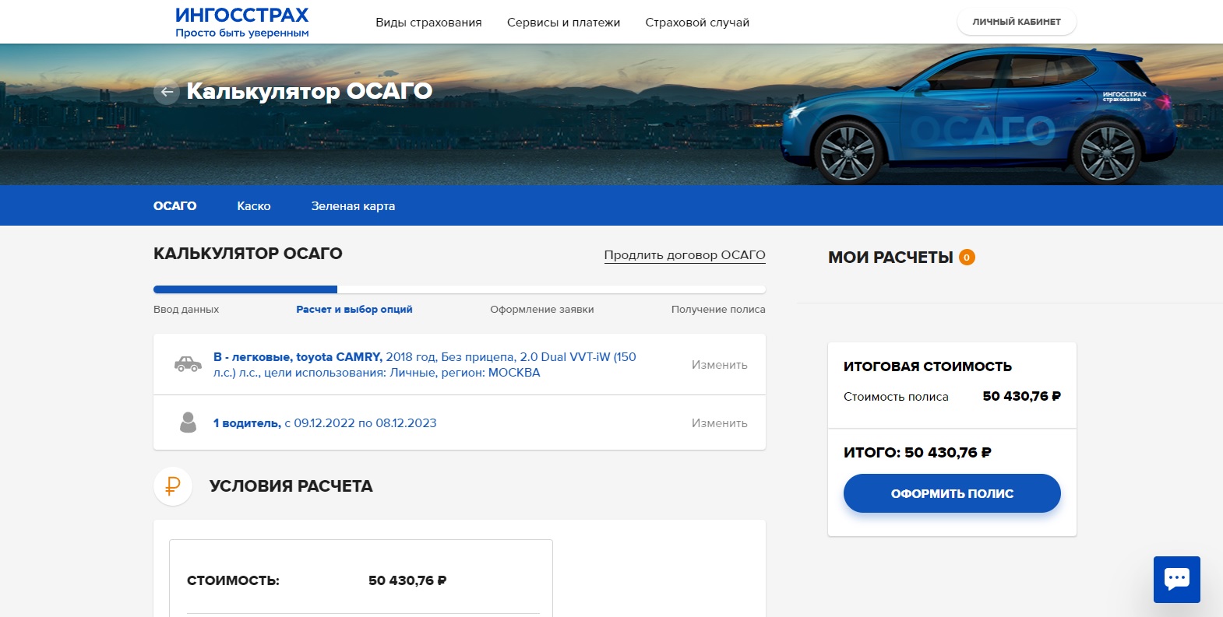Click the blue car banner image
This screenshot has height=617, width=1223.
coord(980,115)
